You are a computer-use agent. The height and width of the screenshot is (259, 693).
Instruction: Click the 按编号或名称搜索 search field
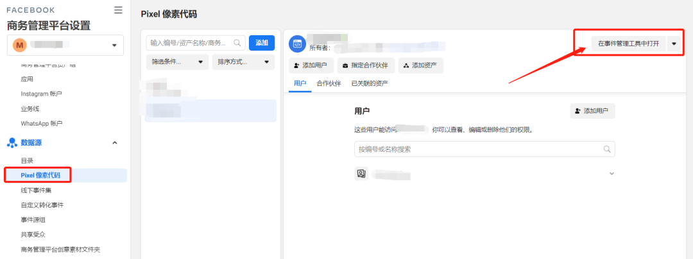point(484,149)
